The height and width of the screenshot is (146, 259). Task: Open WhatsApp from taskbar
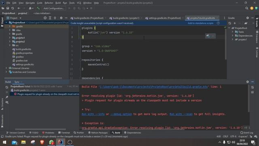coord(51,142)
